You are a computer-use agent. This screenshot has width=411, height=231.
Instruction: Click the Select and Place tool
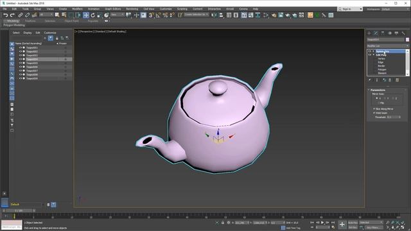pos(106,15)
